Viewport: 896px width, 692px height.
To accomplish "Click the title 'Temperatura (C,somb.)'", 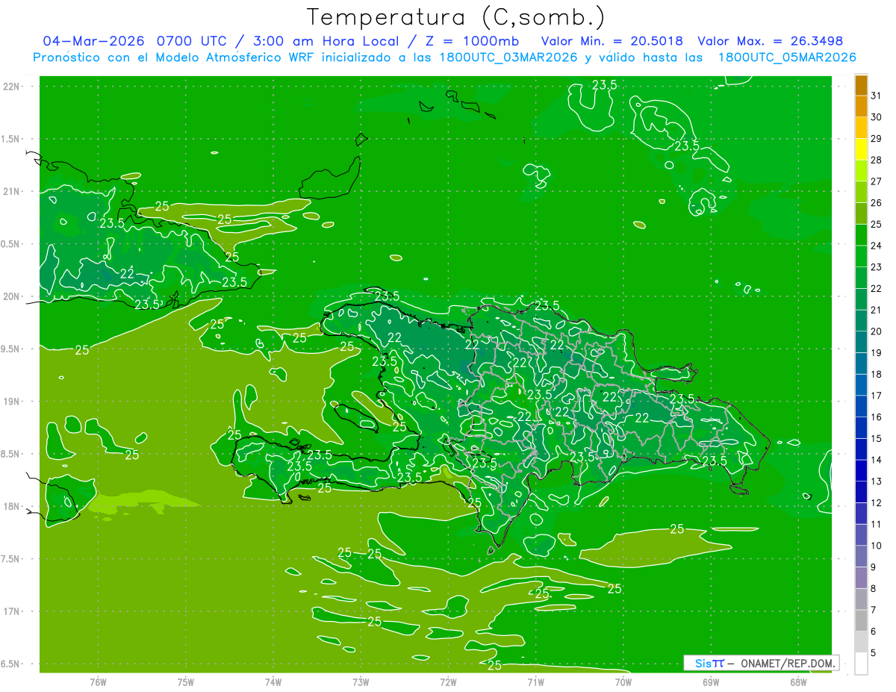I will click(455, 17).
